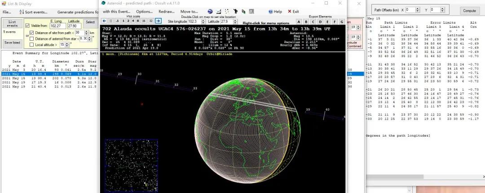Enable Distance of asteroid from star checkbox
Screen dimensions: 485x193
[x=31, y=39]
